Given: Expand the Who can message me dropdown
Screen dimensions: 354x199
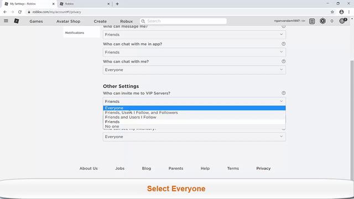Looking at the screenshot, I should 194,34.
